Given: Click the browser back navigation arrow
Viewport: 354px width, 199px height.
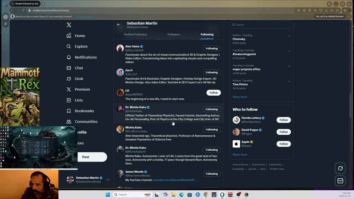Looking at the screenshot, I should (x=12, y=10).
